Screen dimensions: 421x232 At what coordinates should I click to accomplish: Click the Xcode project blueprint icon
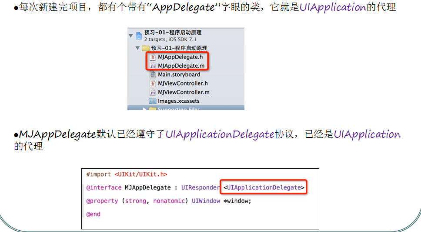(x=139, y=36)
